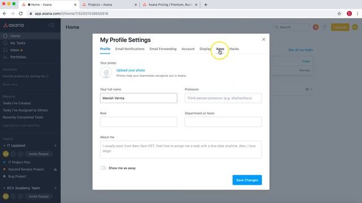The height and width of the screenshot is (203, 362).
Task: Add a project to RCV Academy Team
Action: coord(55,188)
